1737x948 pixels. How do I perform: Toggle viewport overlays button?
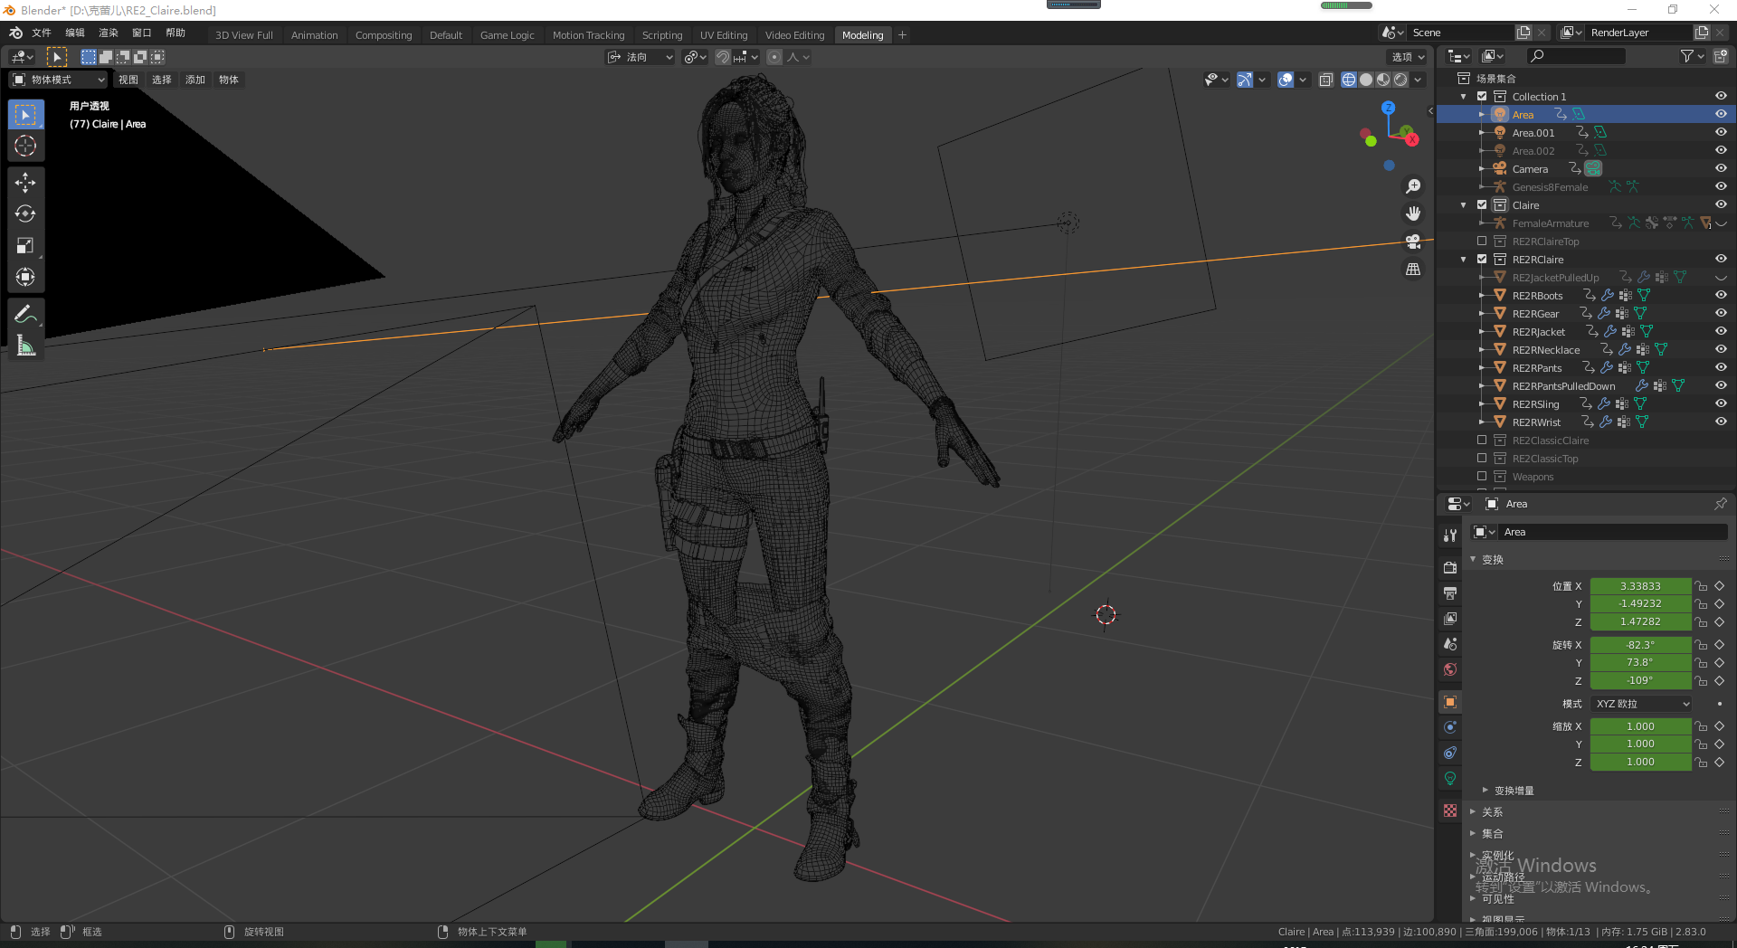[x=1286, y=80]
